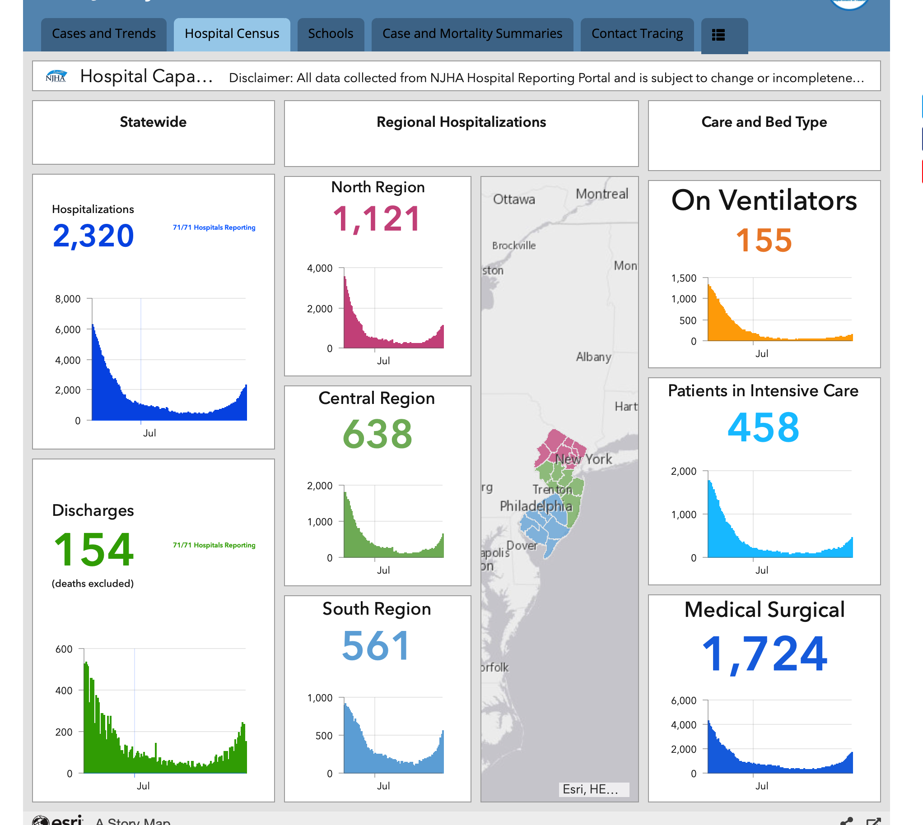Click the NJHA logo in header
This screenshot has width=923, height=825.
tap(56, 77)
